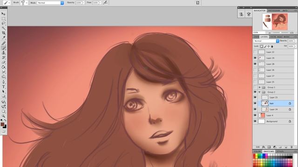Select the Crop tool

click(3, 33)
